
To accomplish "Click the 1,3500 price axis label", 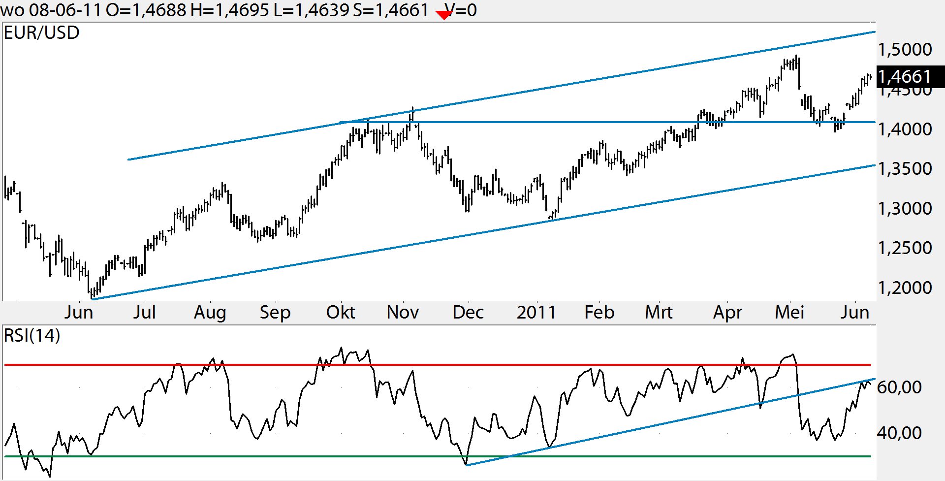I will (905, 169).
